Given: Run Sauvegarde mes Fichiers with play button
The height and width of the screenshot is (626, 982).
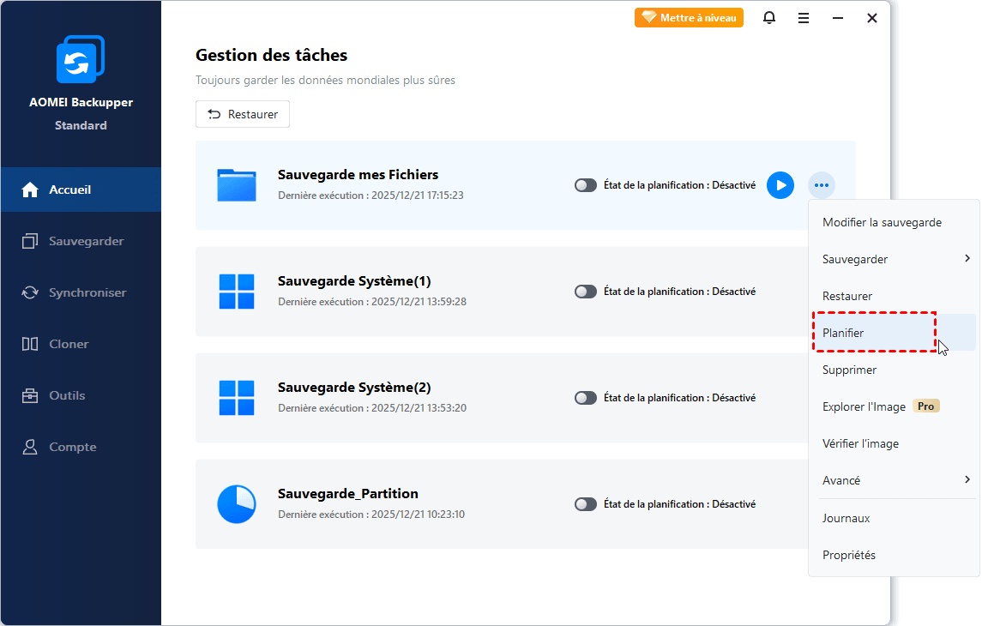Looking at the screenshot, I should coord(780,185).
